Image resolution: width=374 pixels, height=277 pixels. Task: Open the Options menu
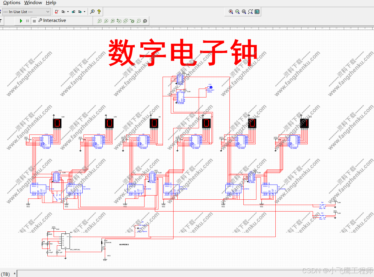click(x=12, y=3)
